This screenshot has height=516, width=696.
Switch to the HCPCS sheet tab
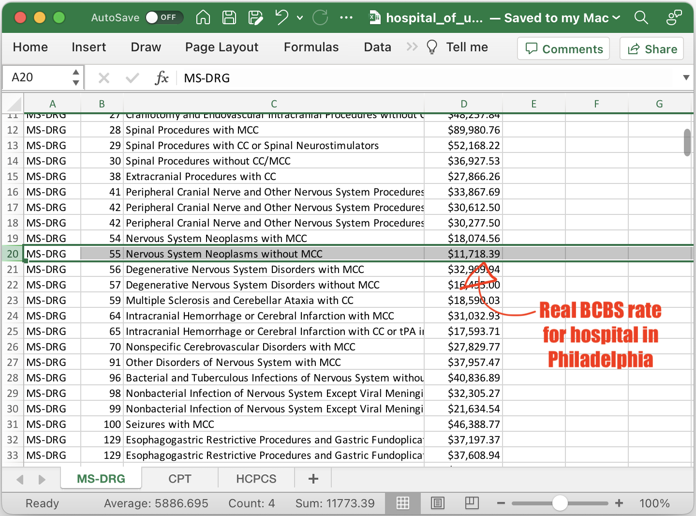pyautogui.click(x=256, y=479)
